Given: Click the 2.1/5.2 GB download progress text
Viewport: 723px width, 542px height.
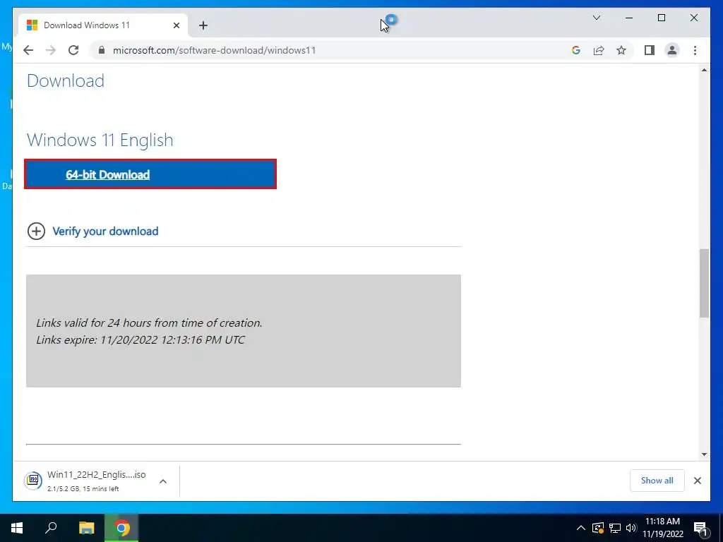Looking at the screenshot, I should pyautogui.click(x=83, y=488).
